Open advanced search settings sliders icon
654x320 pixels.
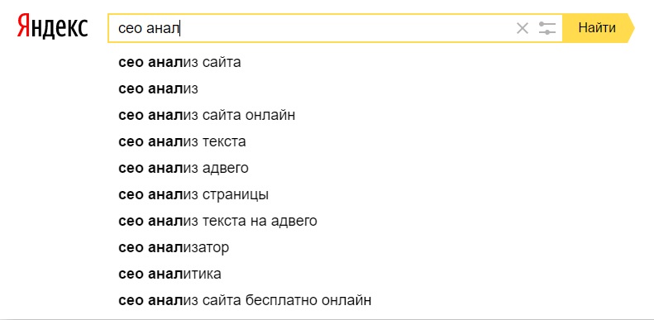(x=547, y=28)
